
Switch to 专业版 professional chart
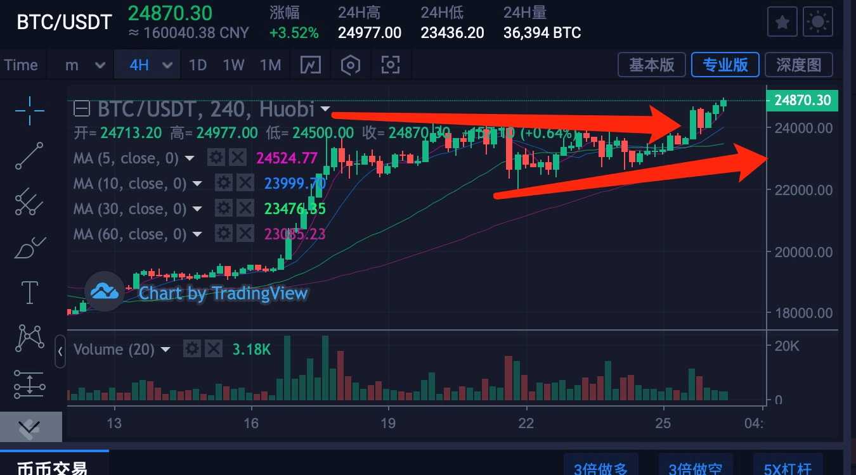click(x=725, y=65)
